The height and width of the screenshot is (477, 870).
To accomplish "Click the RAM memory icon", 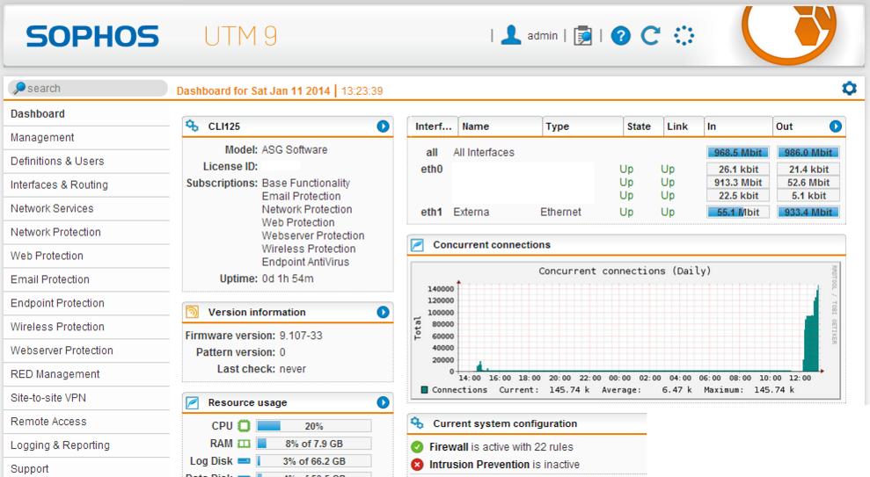I will pos(245,444).
